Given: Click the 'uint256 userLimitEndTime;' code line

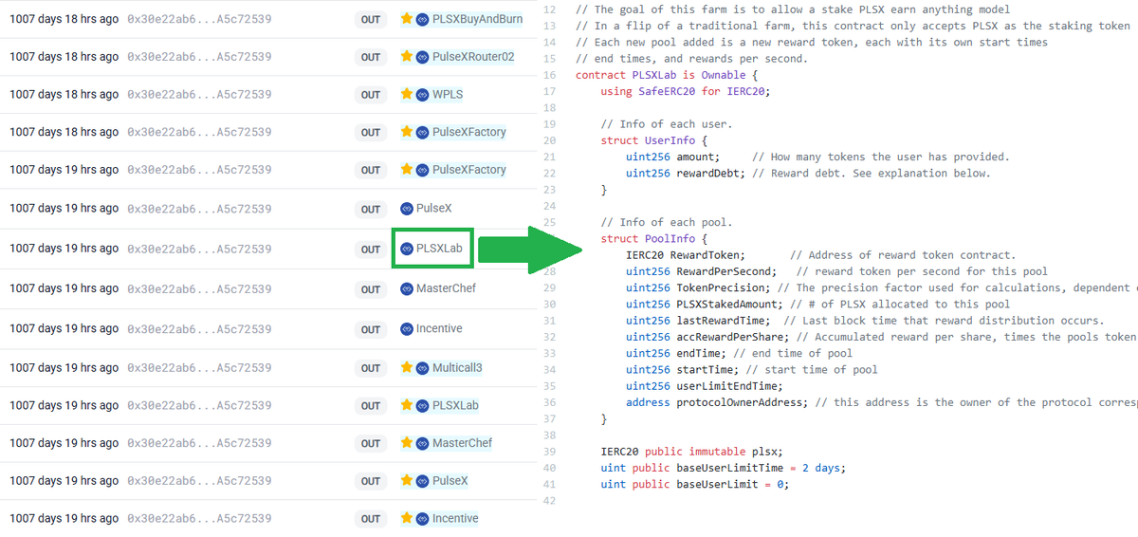Looking at the screenshot, I should pos(705,385).
